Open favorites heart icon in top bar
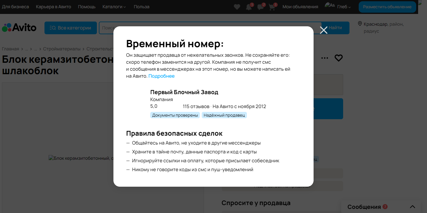This screenshot has width=427, height=213. (237, 7)
